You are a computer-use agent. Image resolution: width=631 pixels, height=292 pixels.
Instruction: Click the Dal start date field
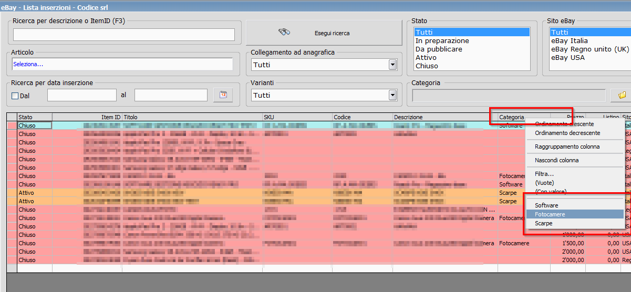click(x=82, y=95)
